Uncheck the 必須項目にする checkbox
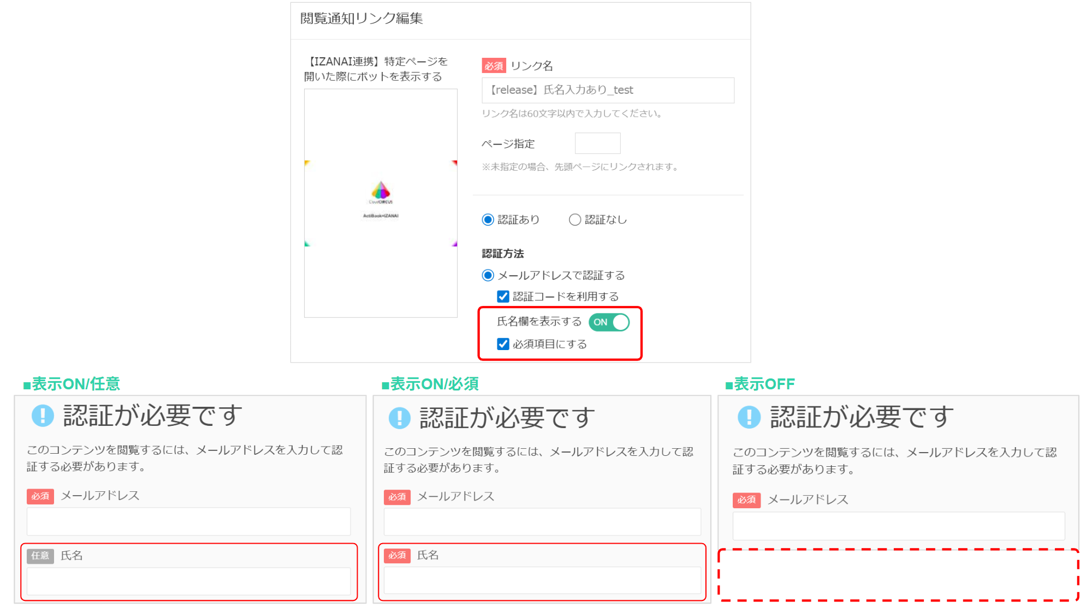 pyautogui.click(x=503, y=344)
